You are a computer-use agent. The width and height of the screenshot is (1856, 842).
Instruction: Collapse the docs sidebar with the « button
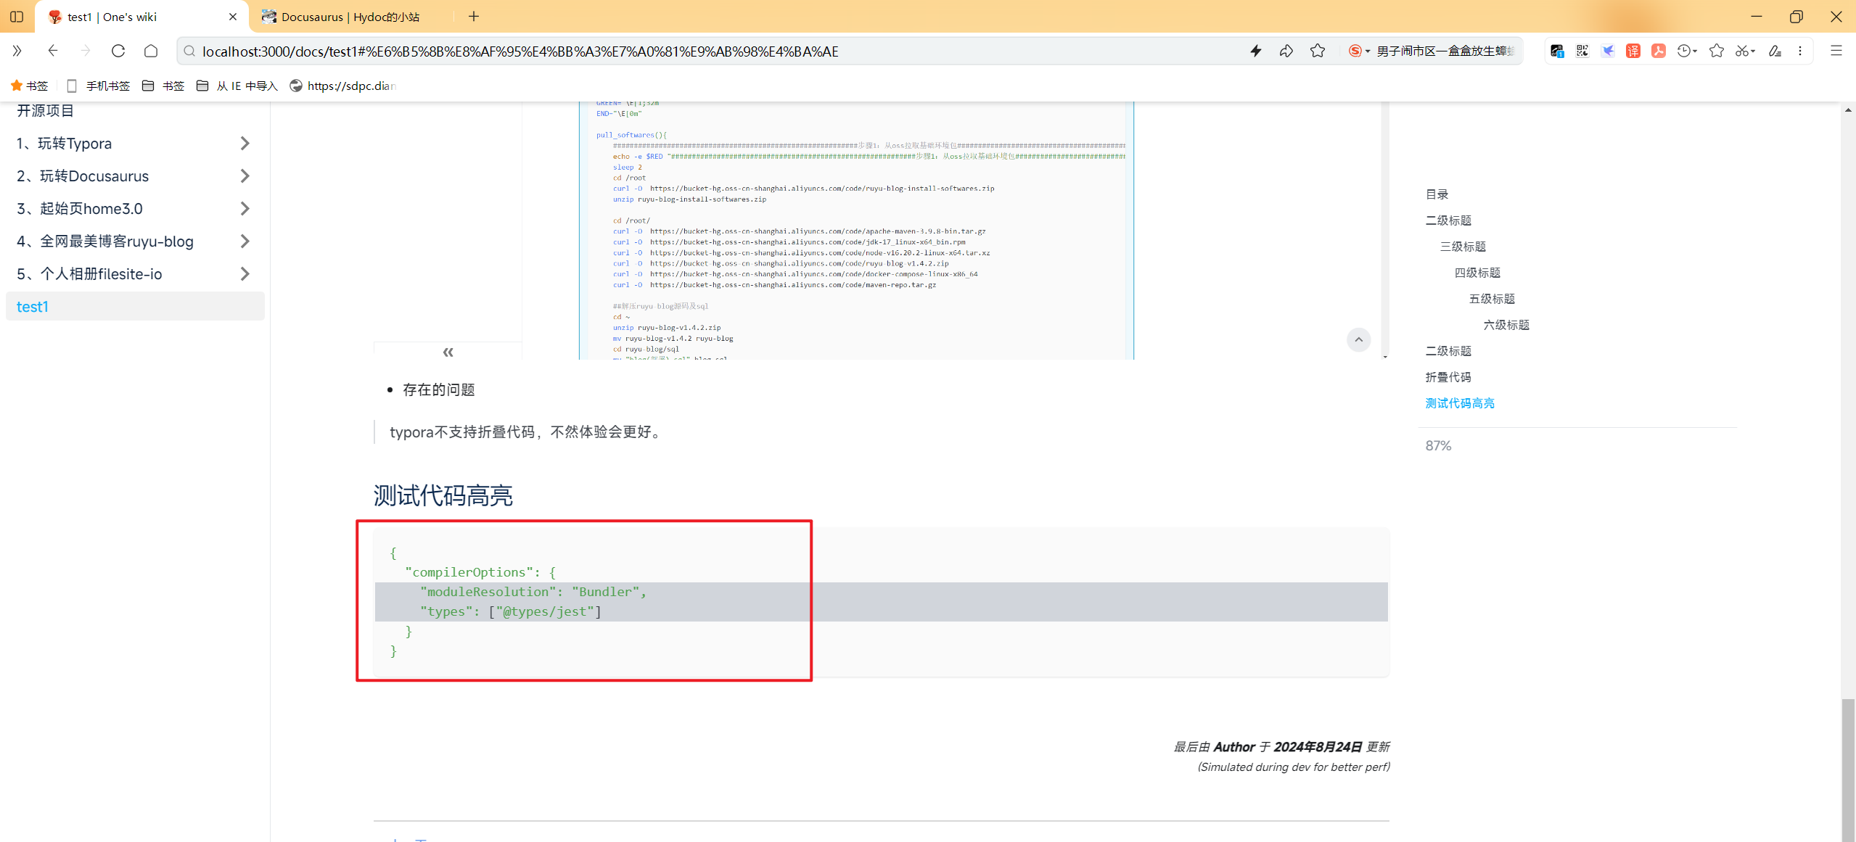pos(448,352)
